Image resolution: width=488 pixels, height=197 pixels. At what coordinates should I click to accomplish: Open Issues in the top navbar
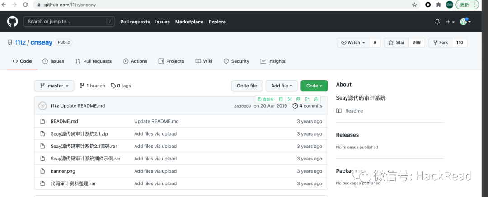coord(163,22)
